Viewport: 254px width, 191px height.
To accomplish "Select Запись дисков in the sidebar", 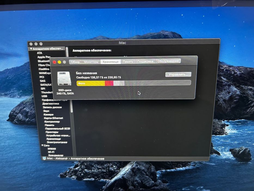I will (x=52, y=107).
